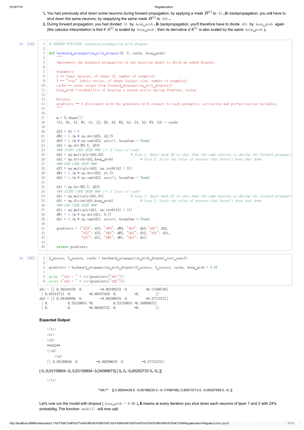304x430 pixels.
Task: Click line number 6 in cell 20
Action: (x=44, y=281)
